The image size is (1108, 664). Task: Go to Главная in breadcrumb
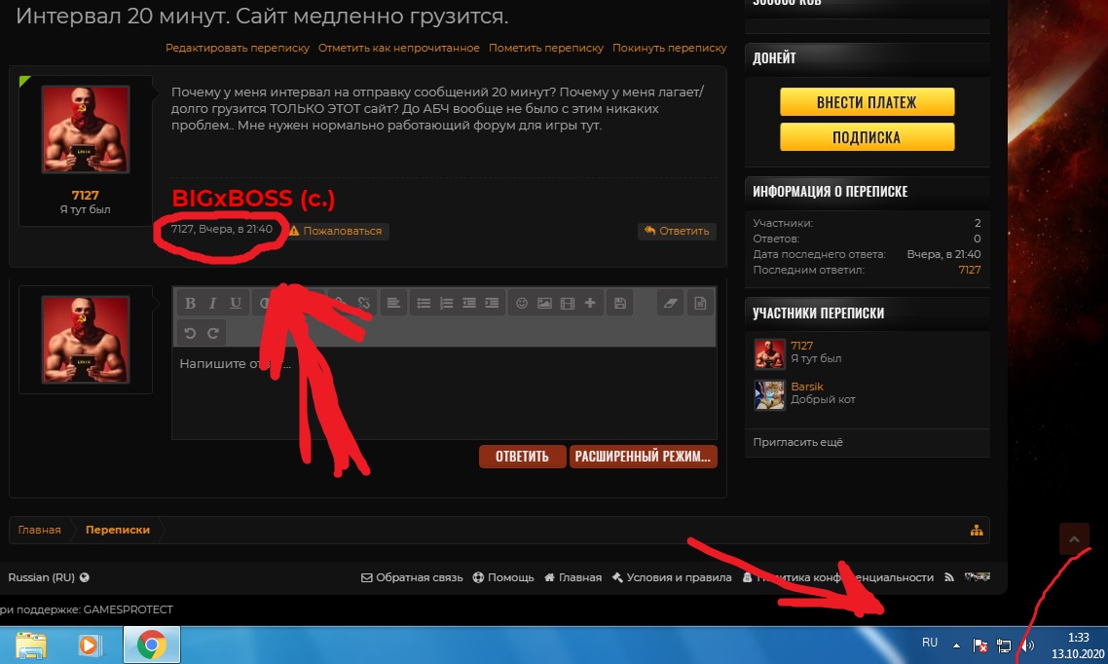click(39, 530)
